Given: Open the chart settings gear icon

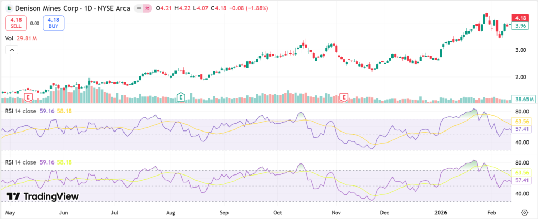Looking at the screenshot, I should (x=523, y=213).
